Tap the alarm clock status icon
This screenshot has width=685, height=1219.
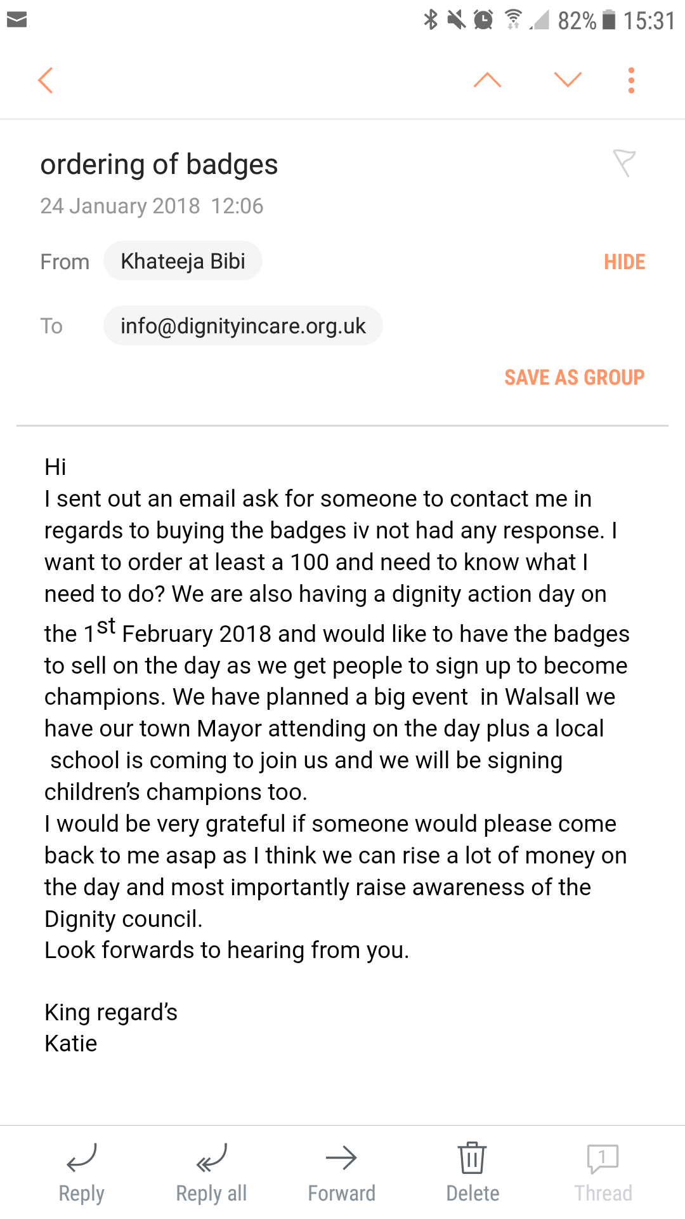[483, 20]
